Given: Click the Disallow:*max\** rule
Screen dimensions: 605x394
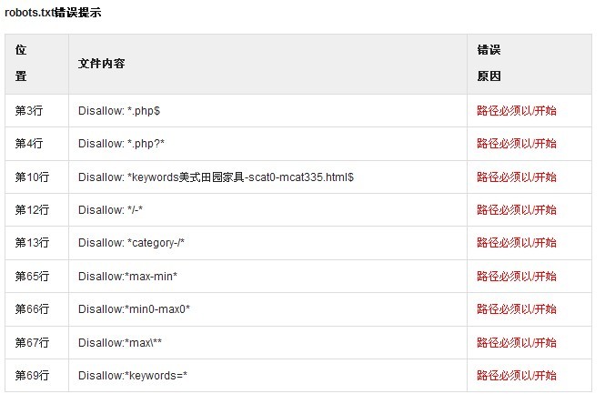Looking at the screenshot, I should point(120,342).
